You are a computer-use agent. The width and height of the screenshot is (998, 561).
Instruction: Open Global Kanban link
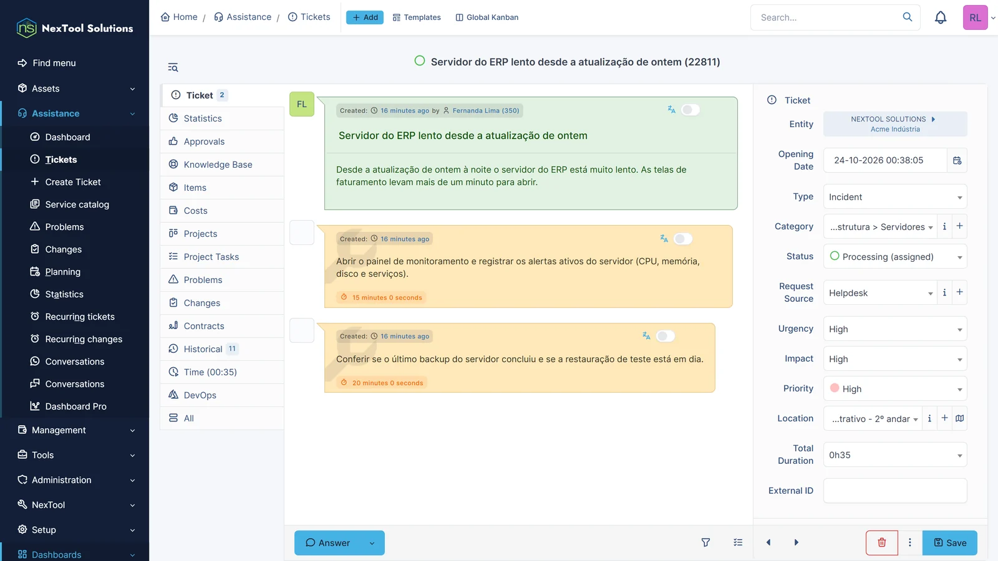point(487,17)
